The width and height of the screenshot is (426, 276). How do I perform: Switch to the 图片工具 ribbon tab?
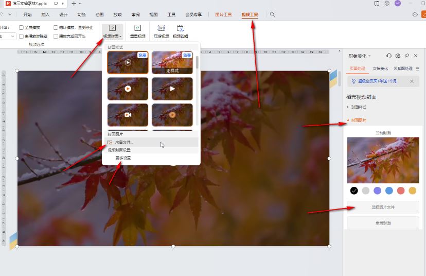223,14
